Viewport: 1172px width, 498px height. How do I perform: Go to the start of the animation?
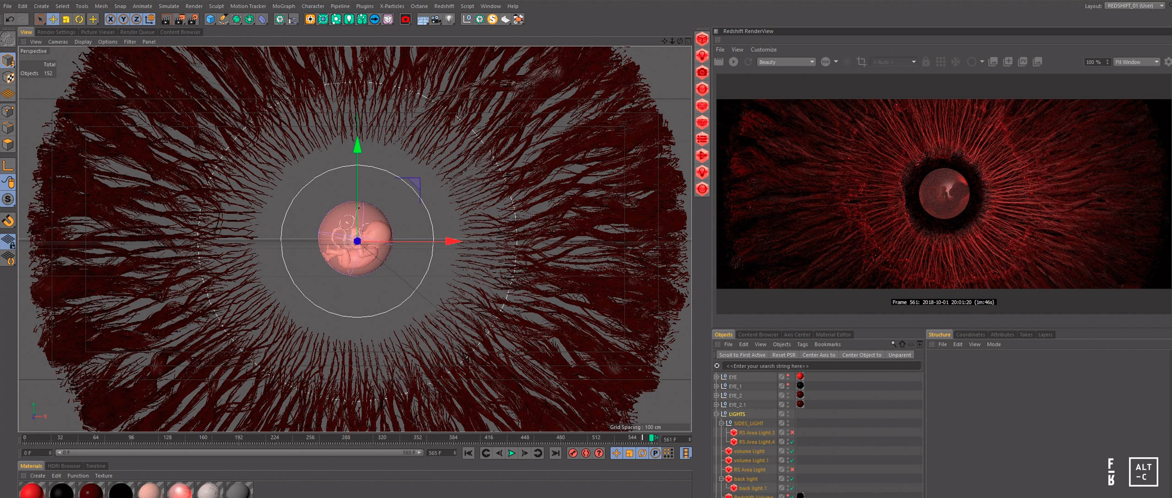pos(468,453)
